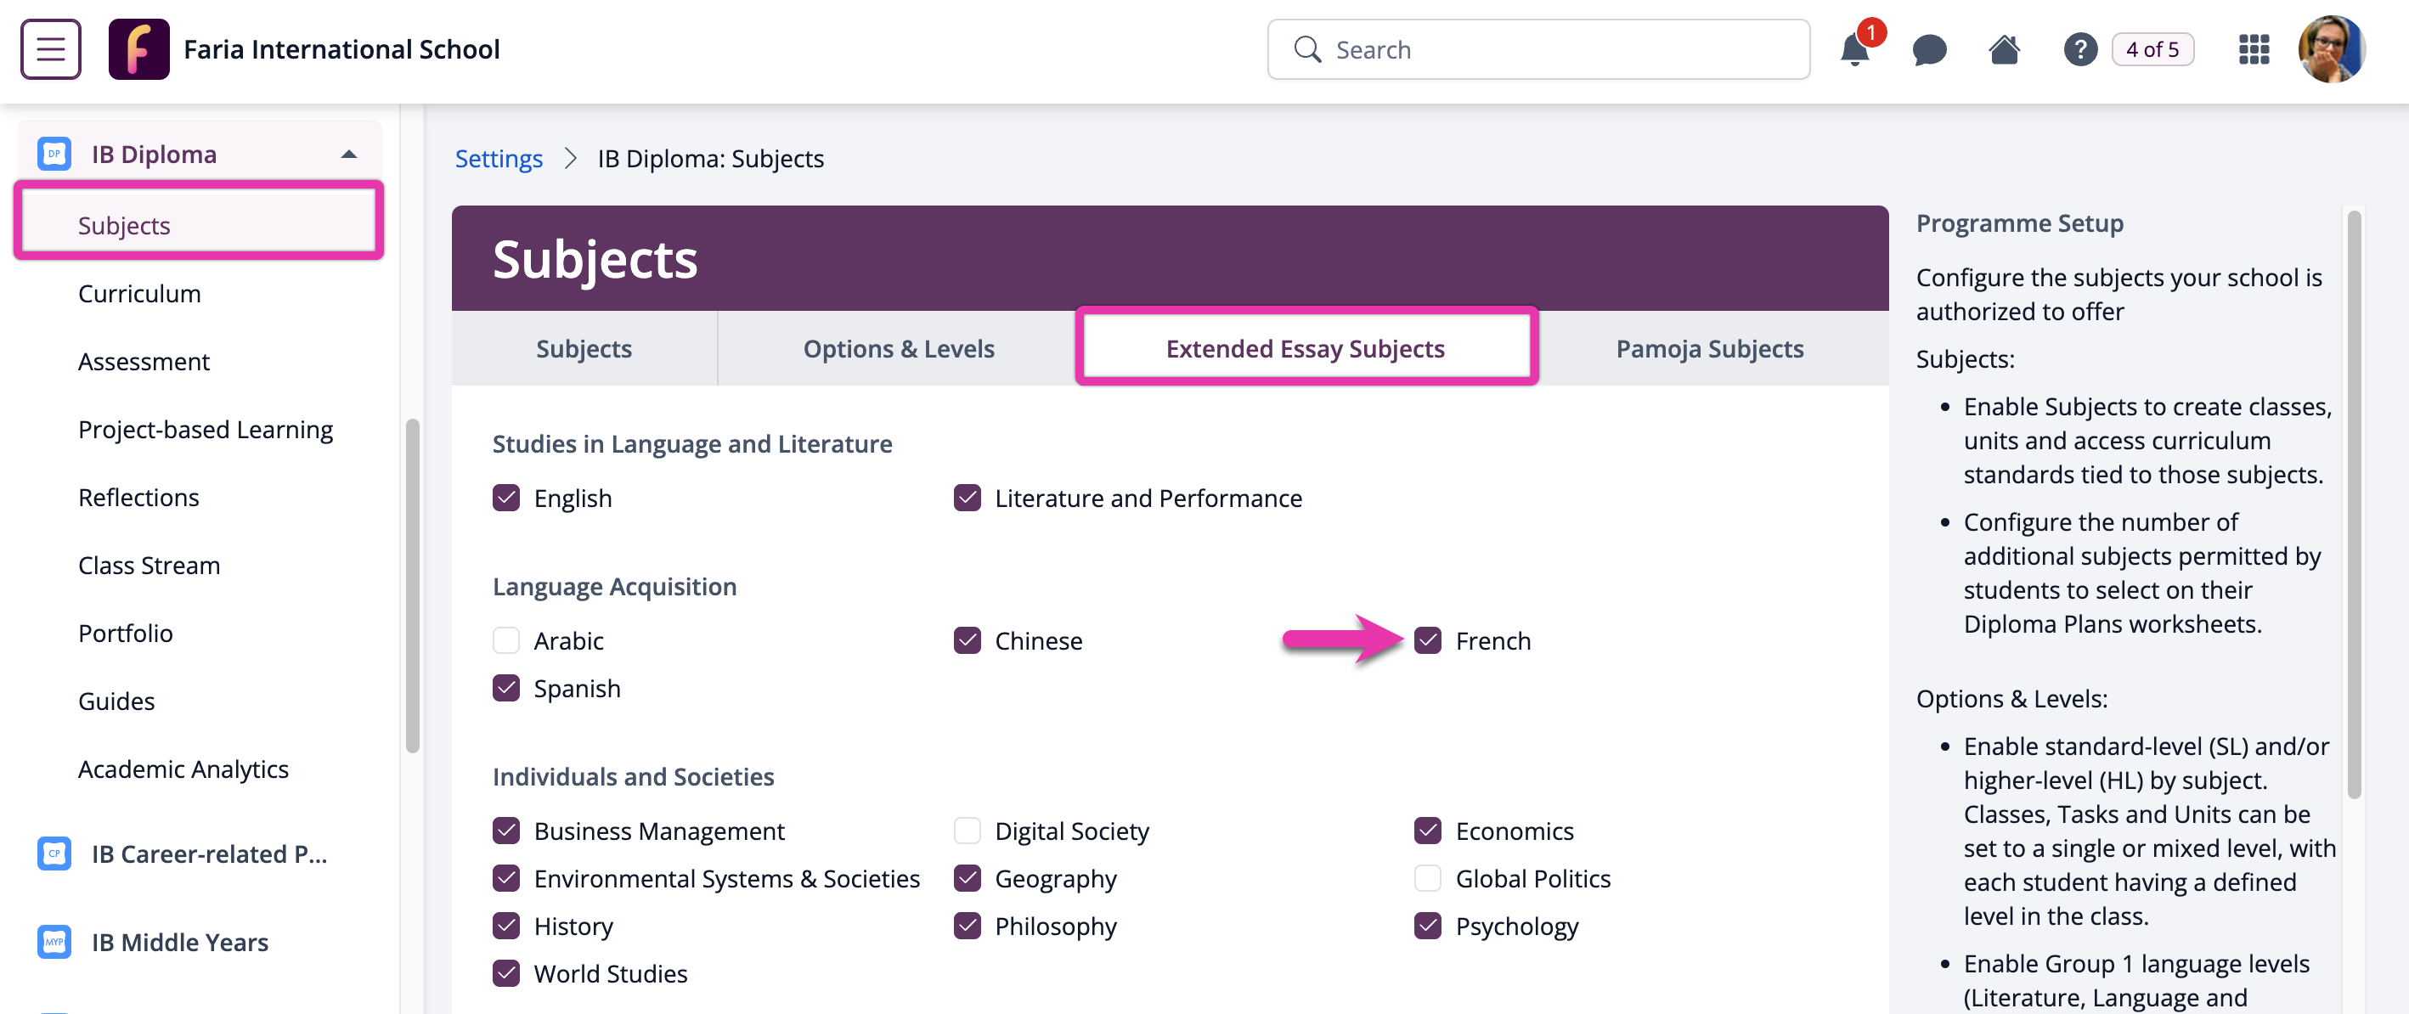Follow the Settings breadcrumb link

499,159
